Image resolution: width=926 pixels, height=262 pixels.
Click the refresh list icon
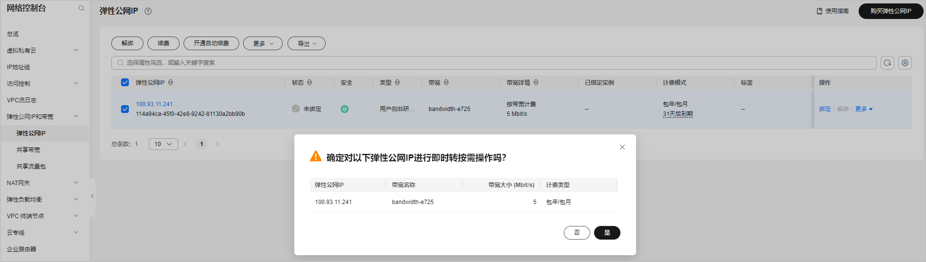pyautogui.click(x=887, y=63)
